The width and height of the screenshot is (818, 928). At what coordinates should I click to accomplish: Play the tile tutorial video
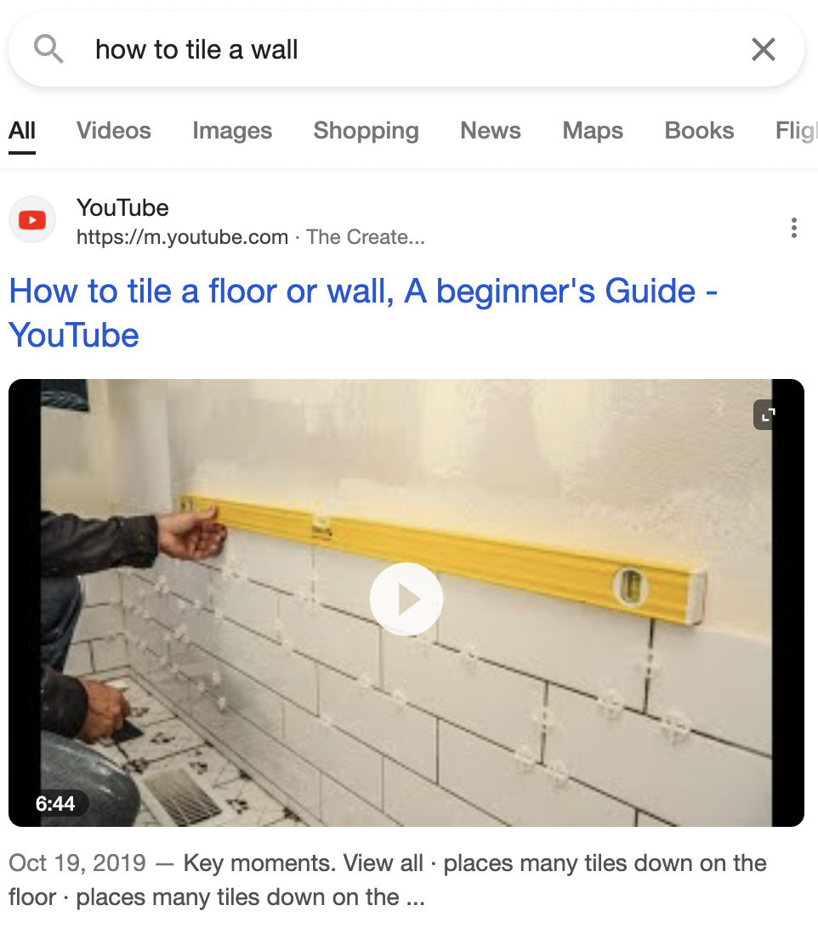pyautogui.click(x=406, y=599)
